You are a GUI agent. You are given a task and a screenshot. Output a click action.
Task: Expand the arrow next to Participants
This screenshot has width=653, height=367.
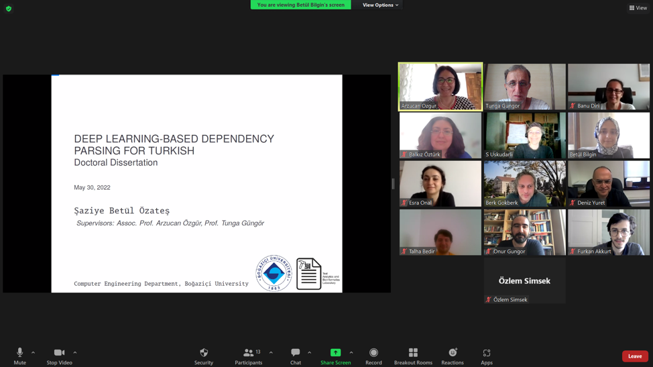[x=271, y=352]
